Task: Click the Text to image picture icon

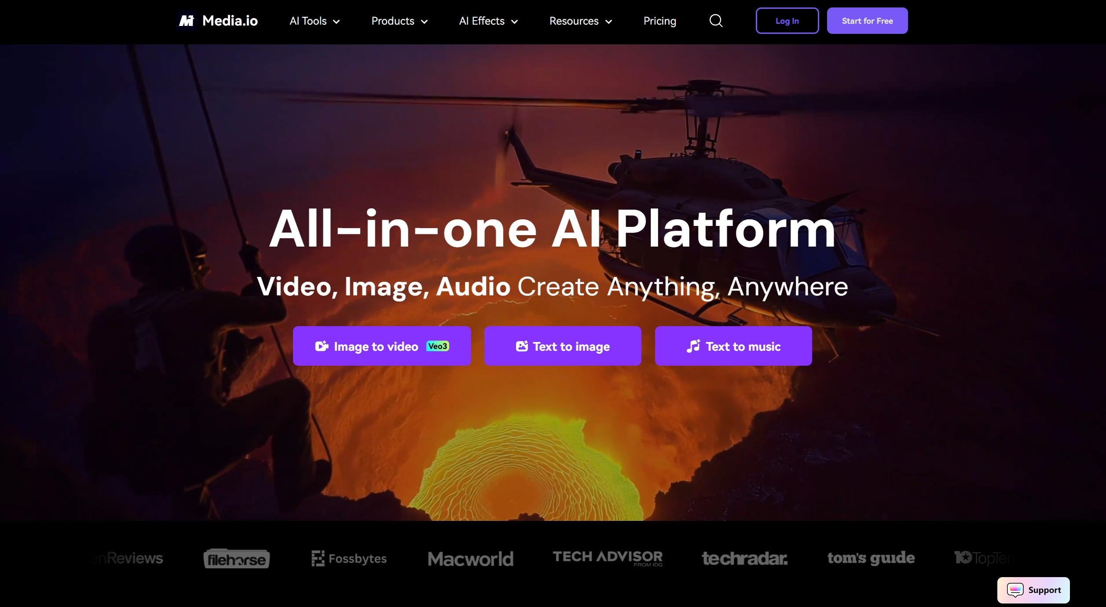Action: tap(522, 346)
